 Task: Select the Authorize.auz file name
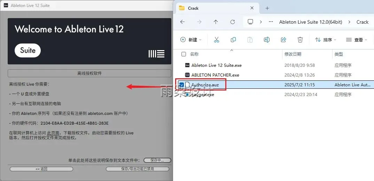[205, 85]
